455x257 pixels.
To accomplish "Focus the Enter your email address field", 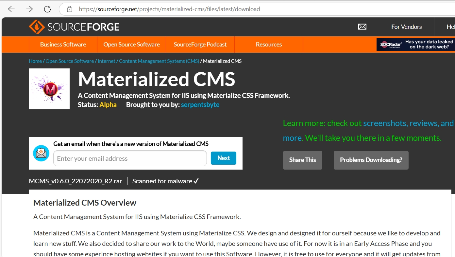I will coord(130,158).
